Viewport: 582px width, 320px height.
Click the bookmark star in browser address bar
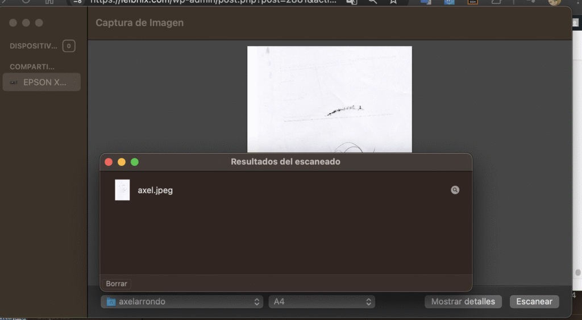click(393, 2)
